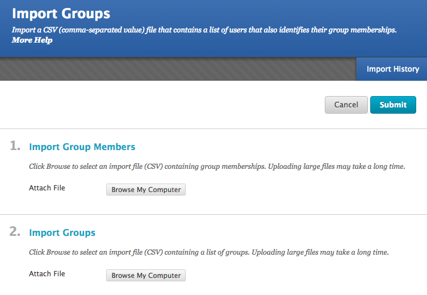Click the step number 1 marker
This screenshot has height=295, width=427.
tap(15, 146)
